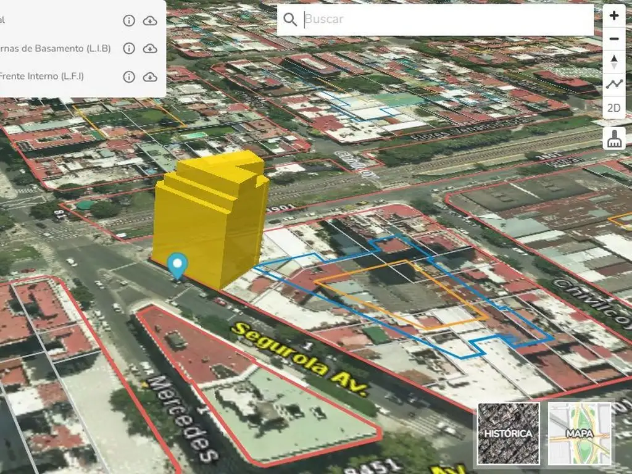The image size is (632, 474).
Task: Reset map bearing with the compass arrow
Action: click(x=613, y=62)
